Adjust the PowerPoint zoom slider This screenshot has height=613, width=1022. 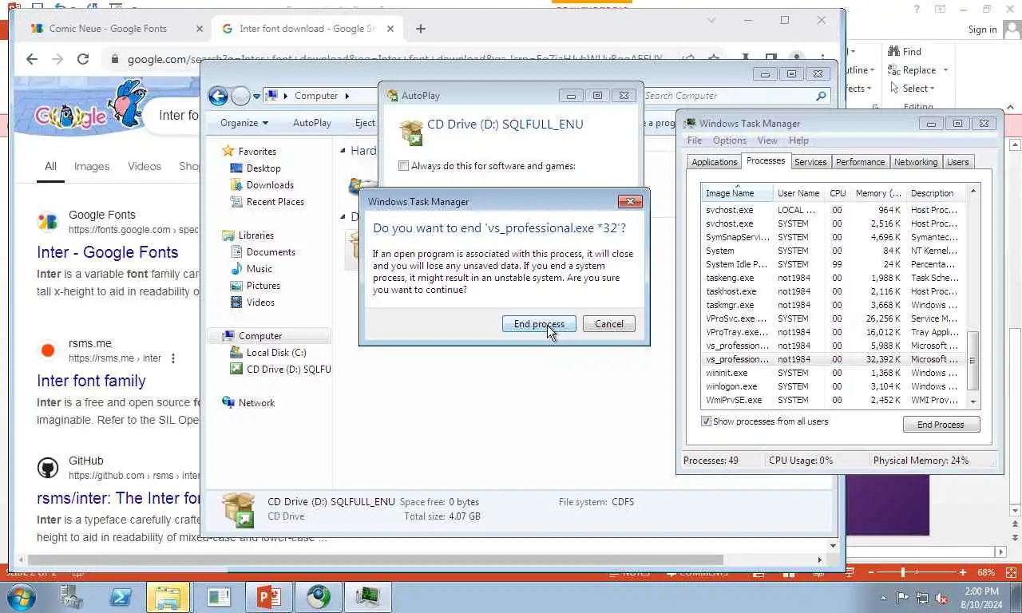(903, 572)
